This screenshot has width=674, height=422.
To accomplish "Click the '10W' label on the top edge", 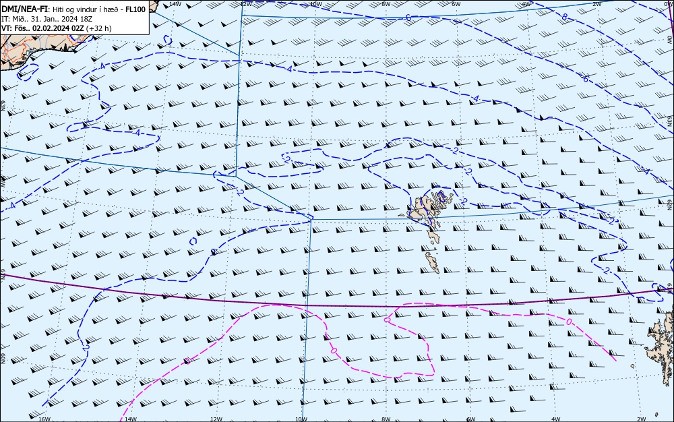I will (316, 4).
